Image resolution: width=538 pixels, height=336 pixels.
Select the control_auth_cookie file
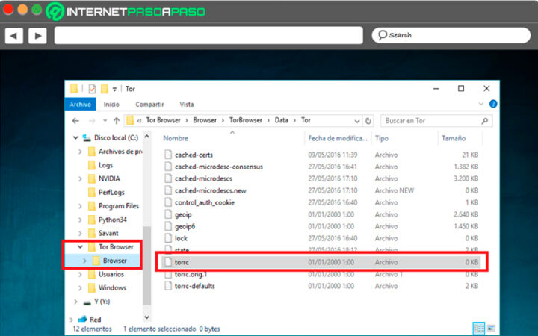[205, 202]
